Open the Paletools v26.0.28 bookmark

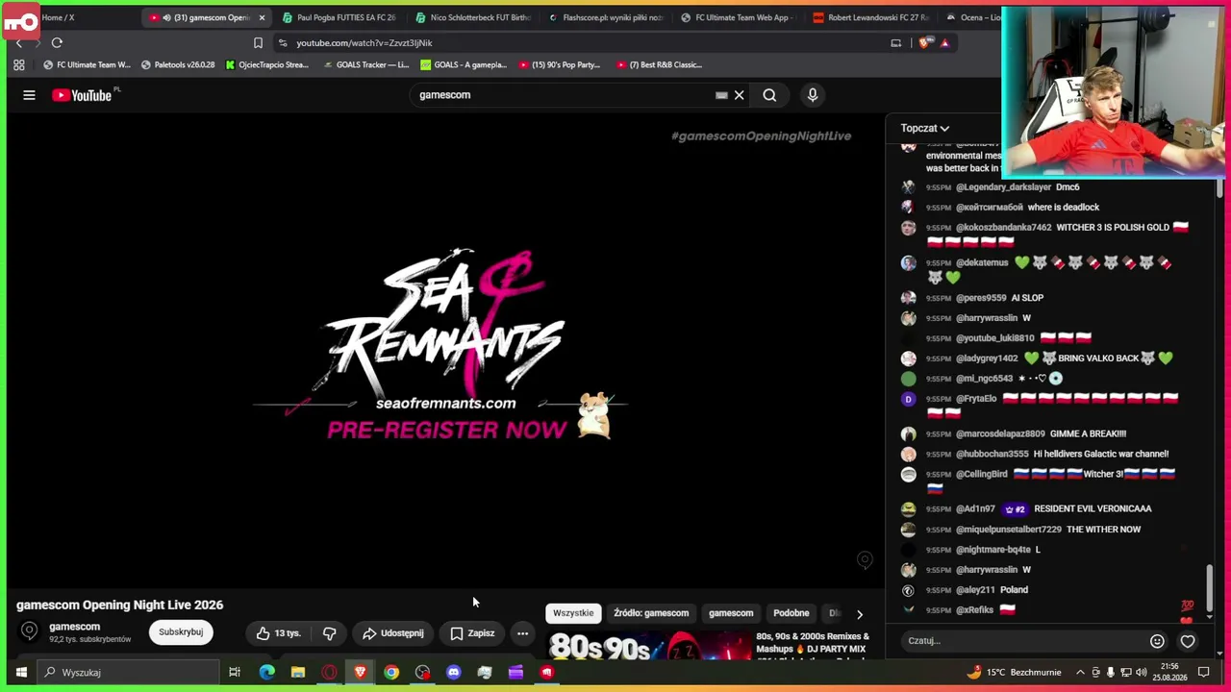click(177, 65)
